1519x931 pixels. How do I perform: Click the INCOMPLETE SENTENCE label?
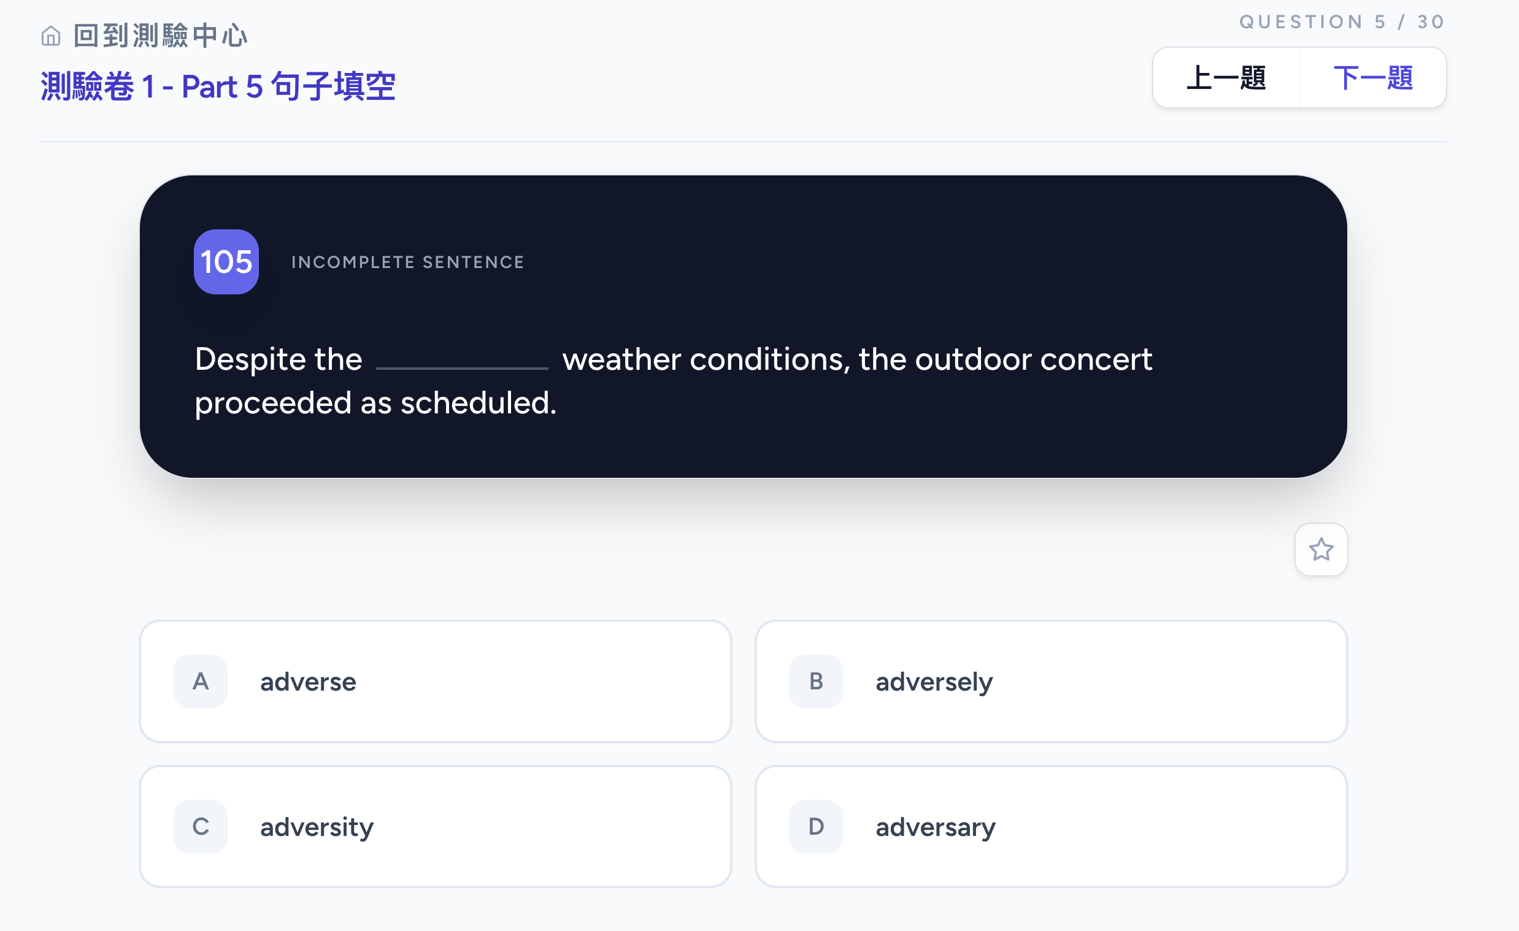[407, 262]
